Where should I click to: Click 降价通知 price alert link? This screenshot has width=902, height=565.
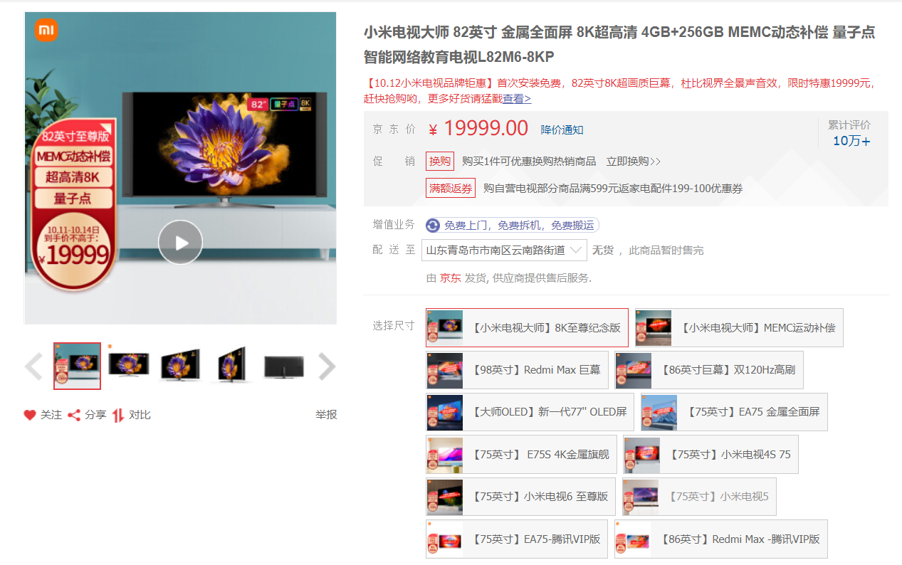(562, 130)
